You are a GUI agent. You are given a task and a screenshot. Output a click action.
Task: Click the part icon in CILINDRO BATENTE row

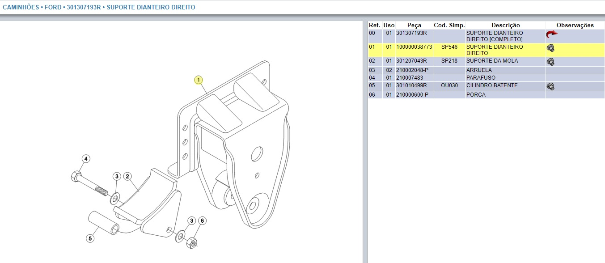tap(550, 86)
